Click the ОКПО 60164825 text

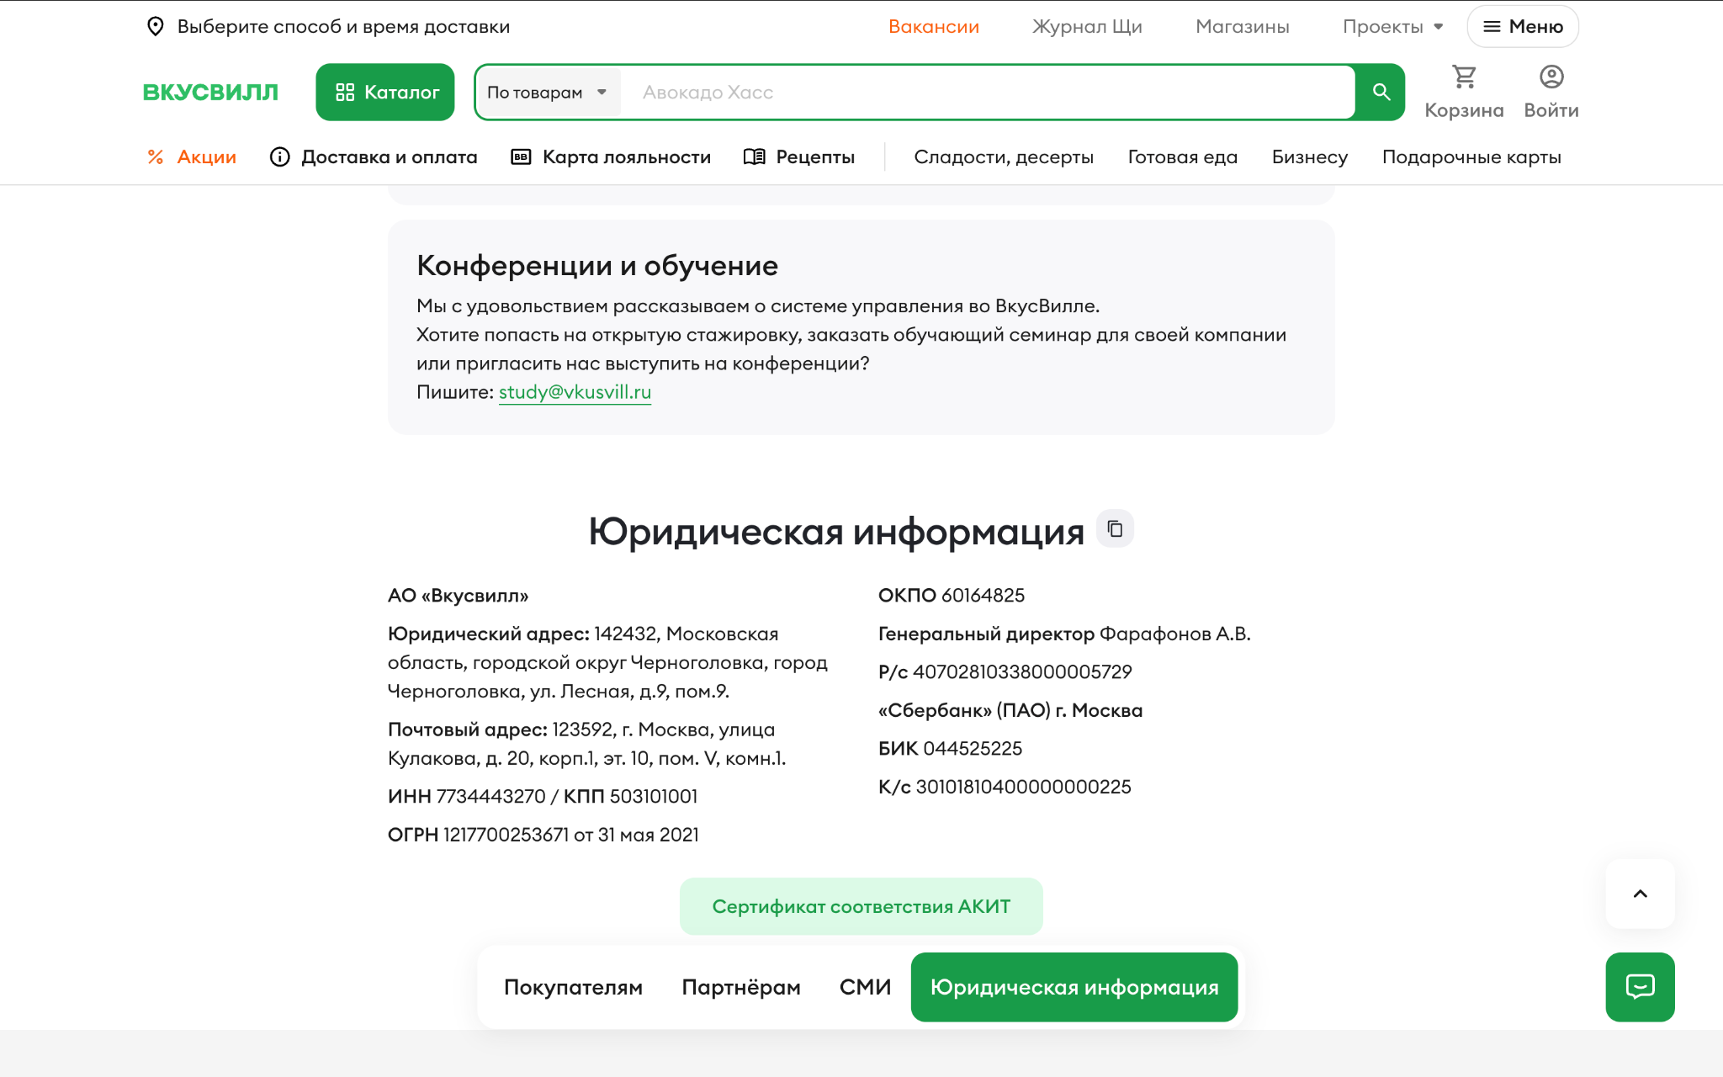pyautogui.click(x=952, y=595)
